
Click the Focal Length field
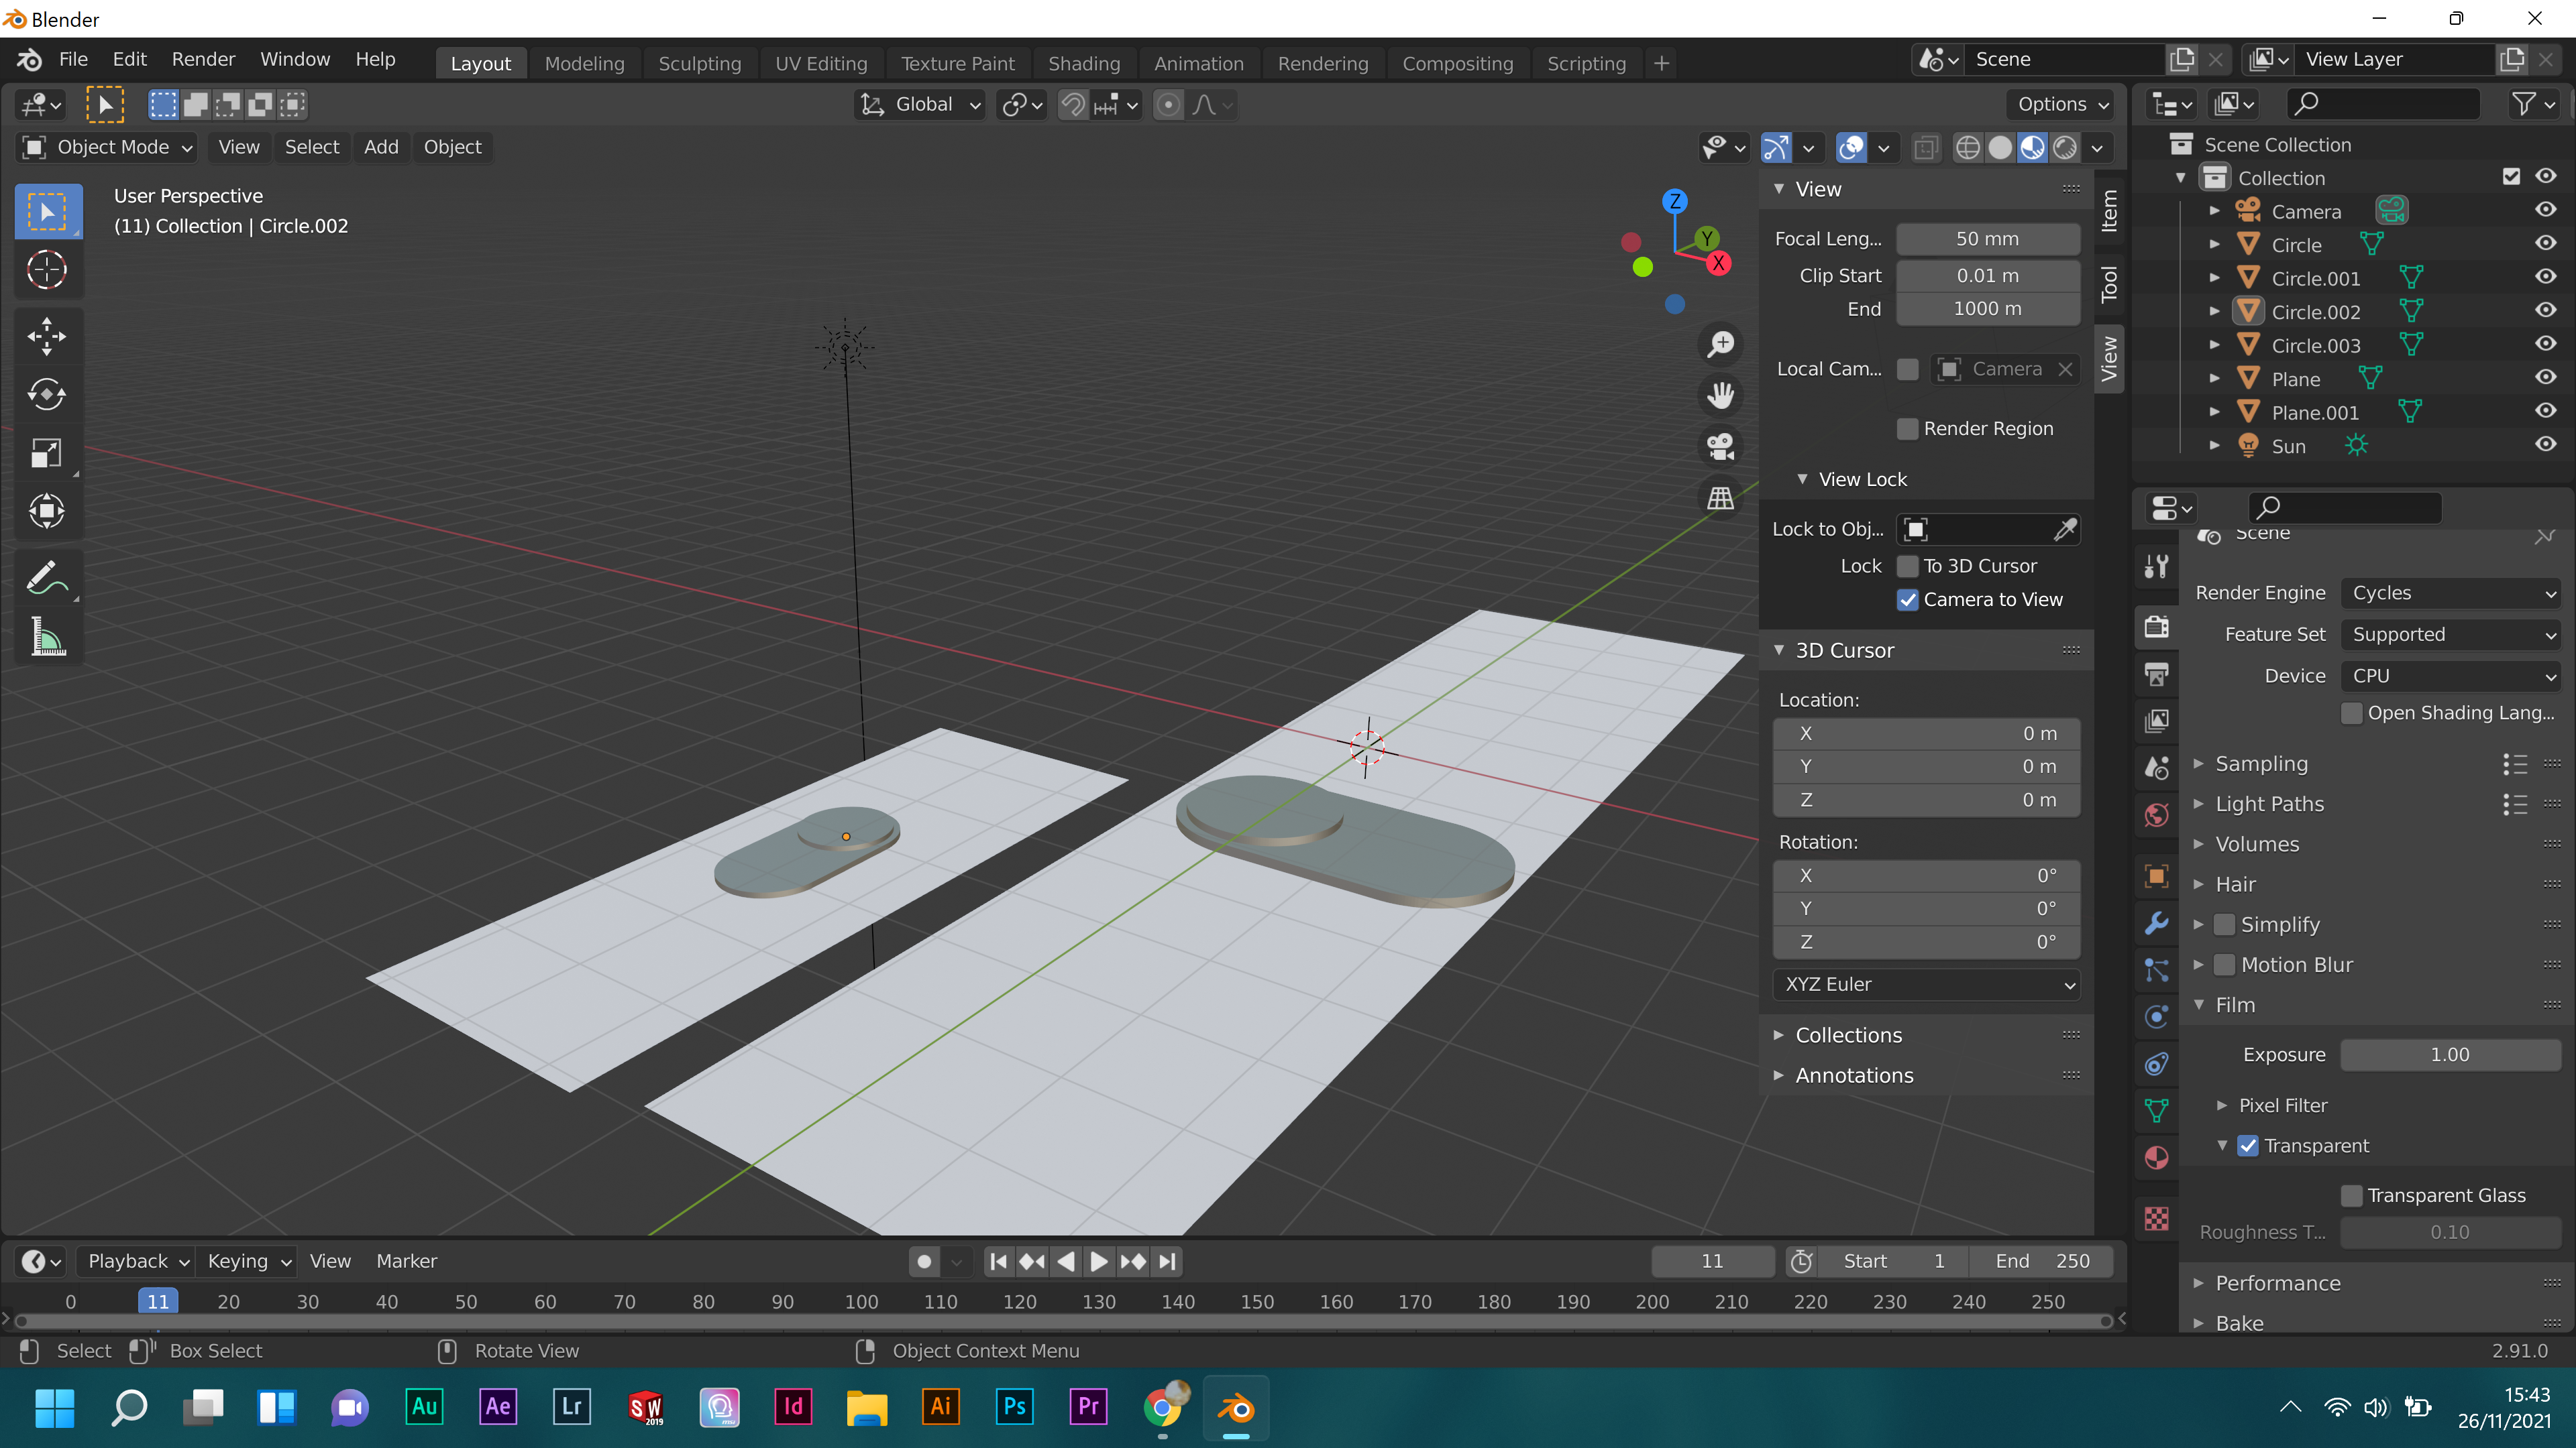coord(1988,240)
